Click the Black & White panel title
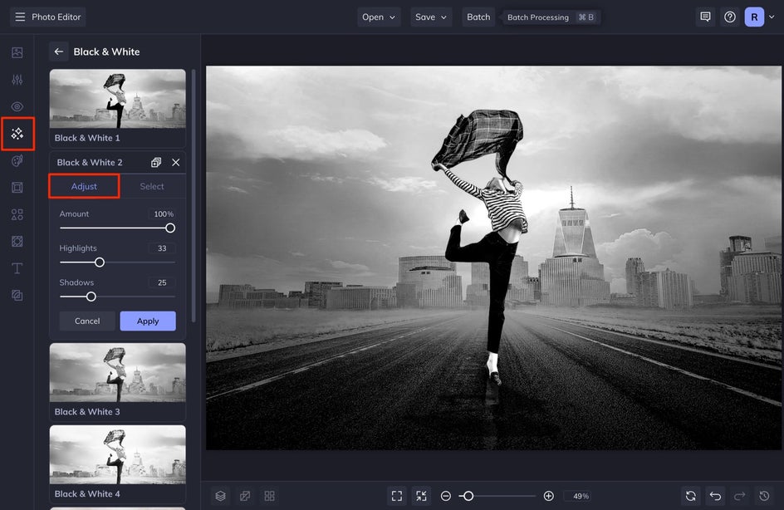 point(106,51)
